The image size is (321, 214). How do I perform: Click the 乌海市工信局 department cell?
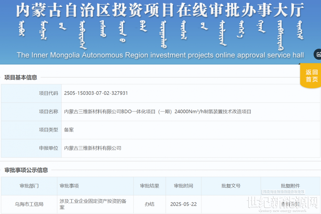29,204
